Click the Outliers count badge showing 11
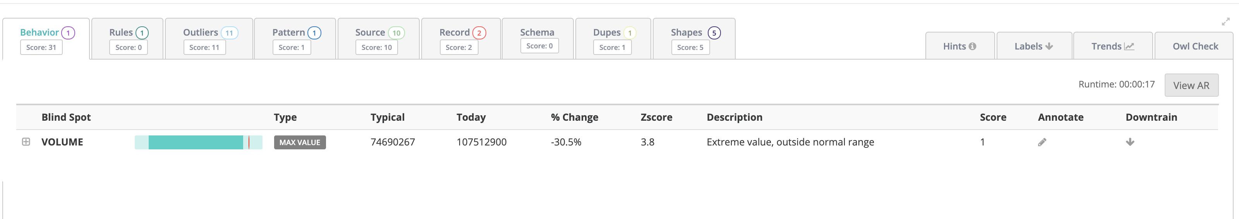1239x219 pixels. pyautogui.click(x=229, y=33)
